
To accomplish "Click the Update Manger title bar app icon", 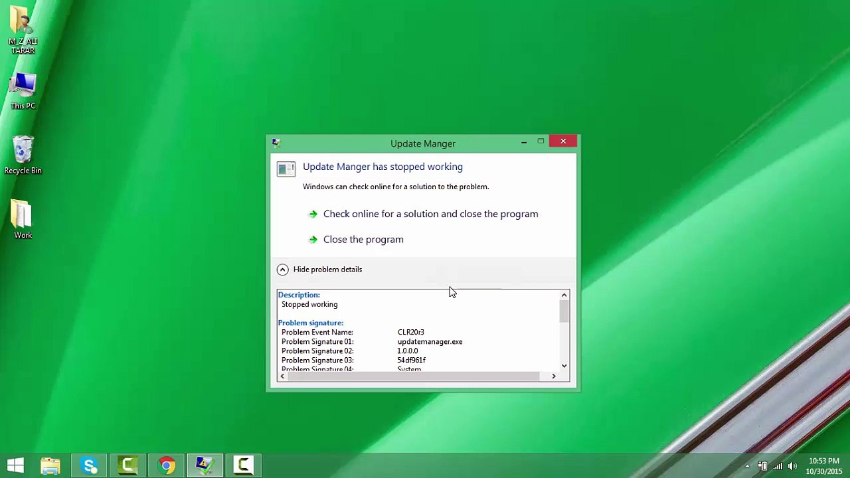I will pyautogui.click(x=276, y=143).
